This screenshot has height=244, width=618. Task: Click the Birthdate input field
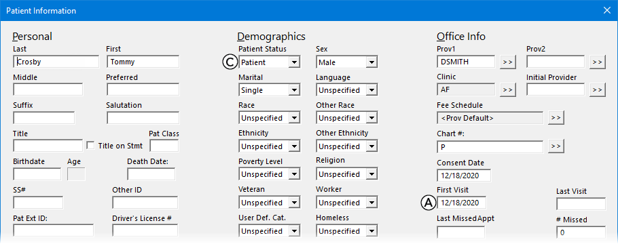click(37, 174)
